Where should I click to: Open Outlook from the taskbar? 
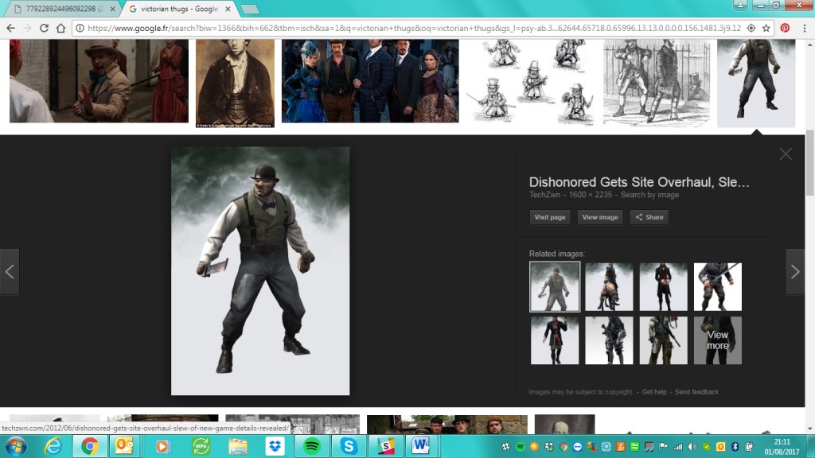click(x=125, y=447)
